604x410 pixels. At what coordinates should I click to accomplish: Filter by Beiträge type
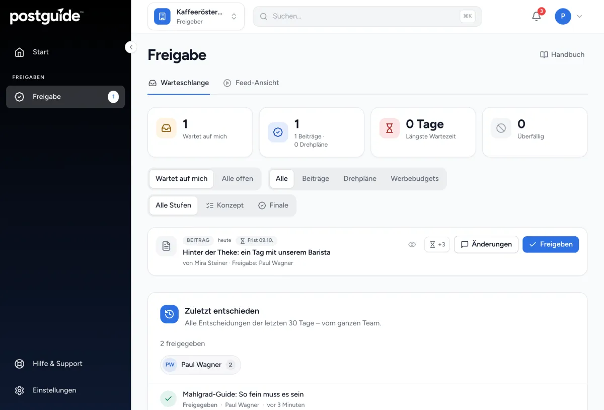click(316, 178)
